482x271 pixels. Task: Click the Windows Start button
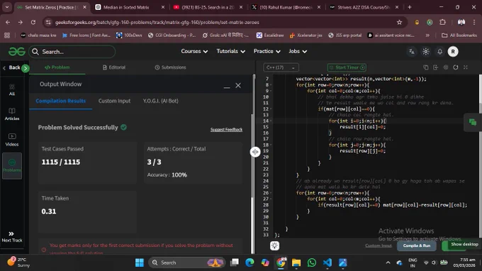click(x=139, y=262)
